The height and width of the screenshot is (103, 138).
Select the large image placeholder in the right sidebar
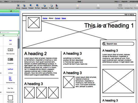[x=118, y=81]
